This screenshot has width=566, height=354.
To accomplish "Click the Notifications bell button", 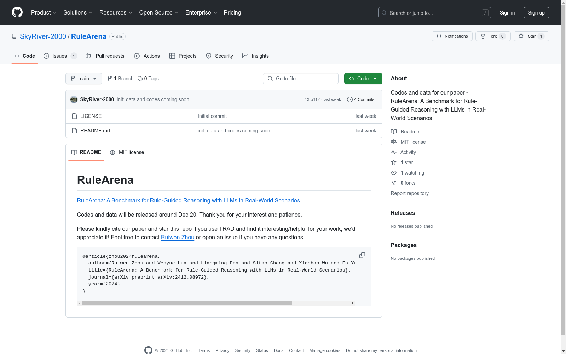I will pyautogui.click(x=452, y=36).
